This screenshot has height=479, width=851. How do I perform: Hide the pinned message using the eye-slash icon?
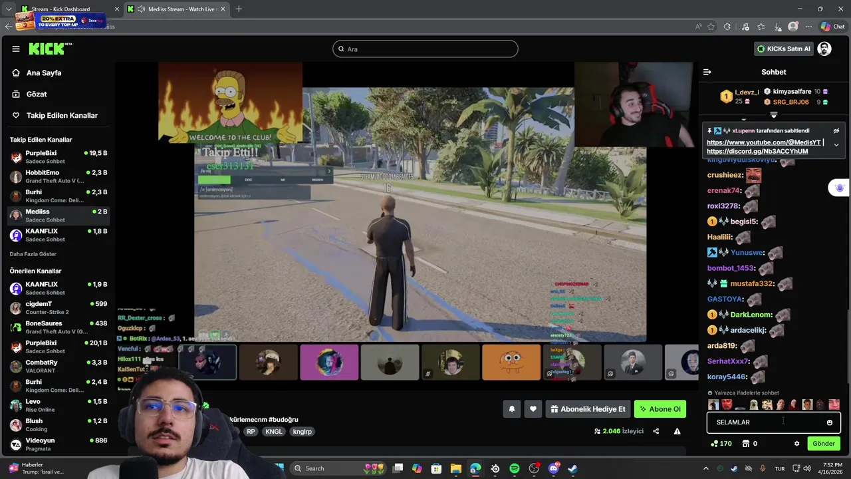click(836, 131)
